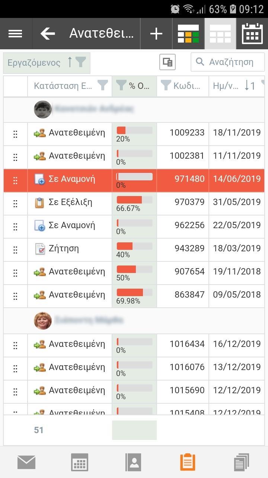Open filter for the Κωδι... code column
This screenshot has height=478, width=268.
166,86
